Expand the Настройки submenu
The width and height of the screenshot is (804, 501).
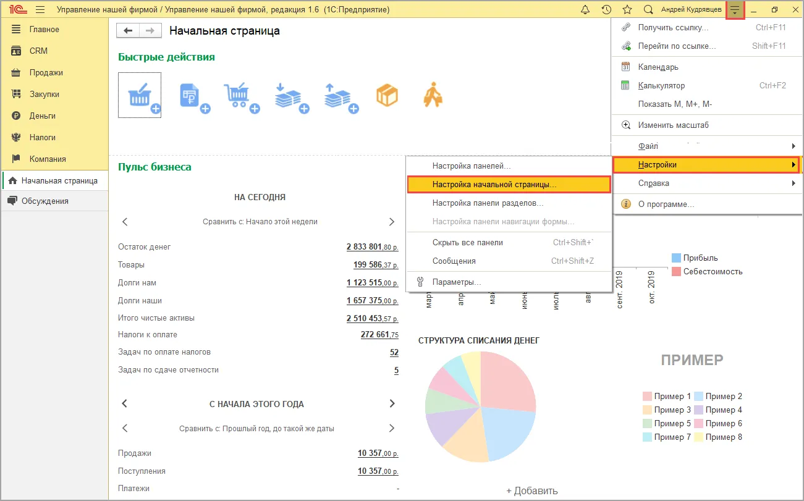706,165
